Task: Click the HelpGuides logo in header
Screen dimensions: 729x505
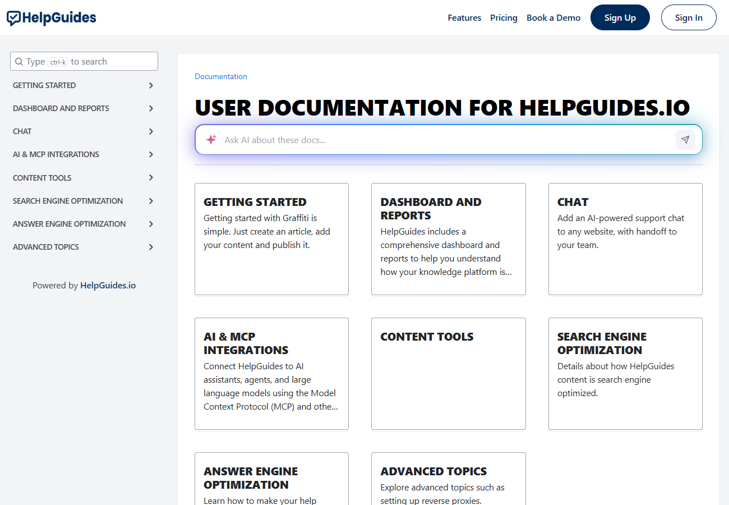Action: [52, 18]
